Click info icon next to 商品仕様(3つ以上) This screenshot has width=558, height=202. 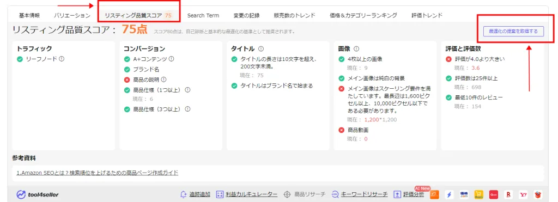(x=187, y=109)
